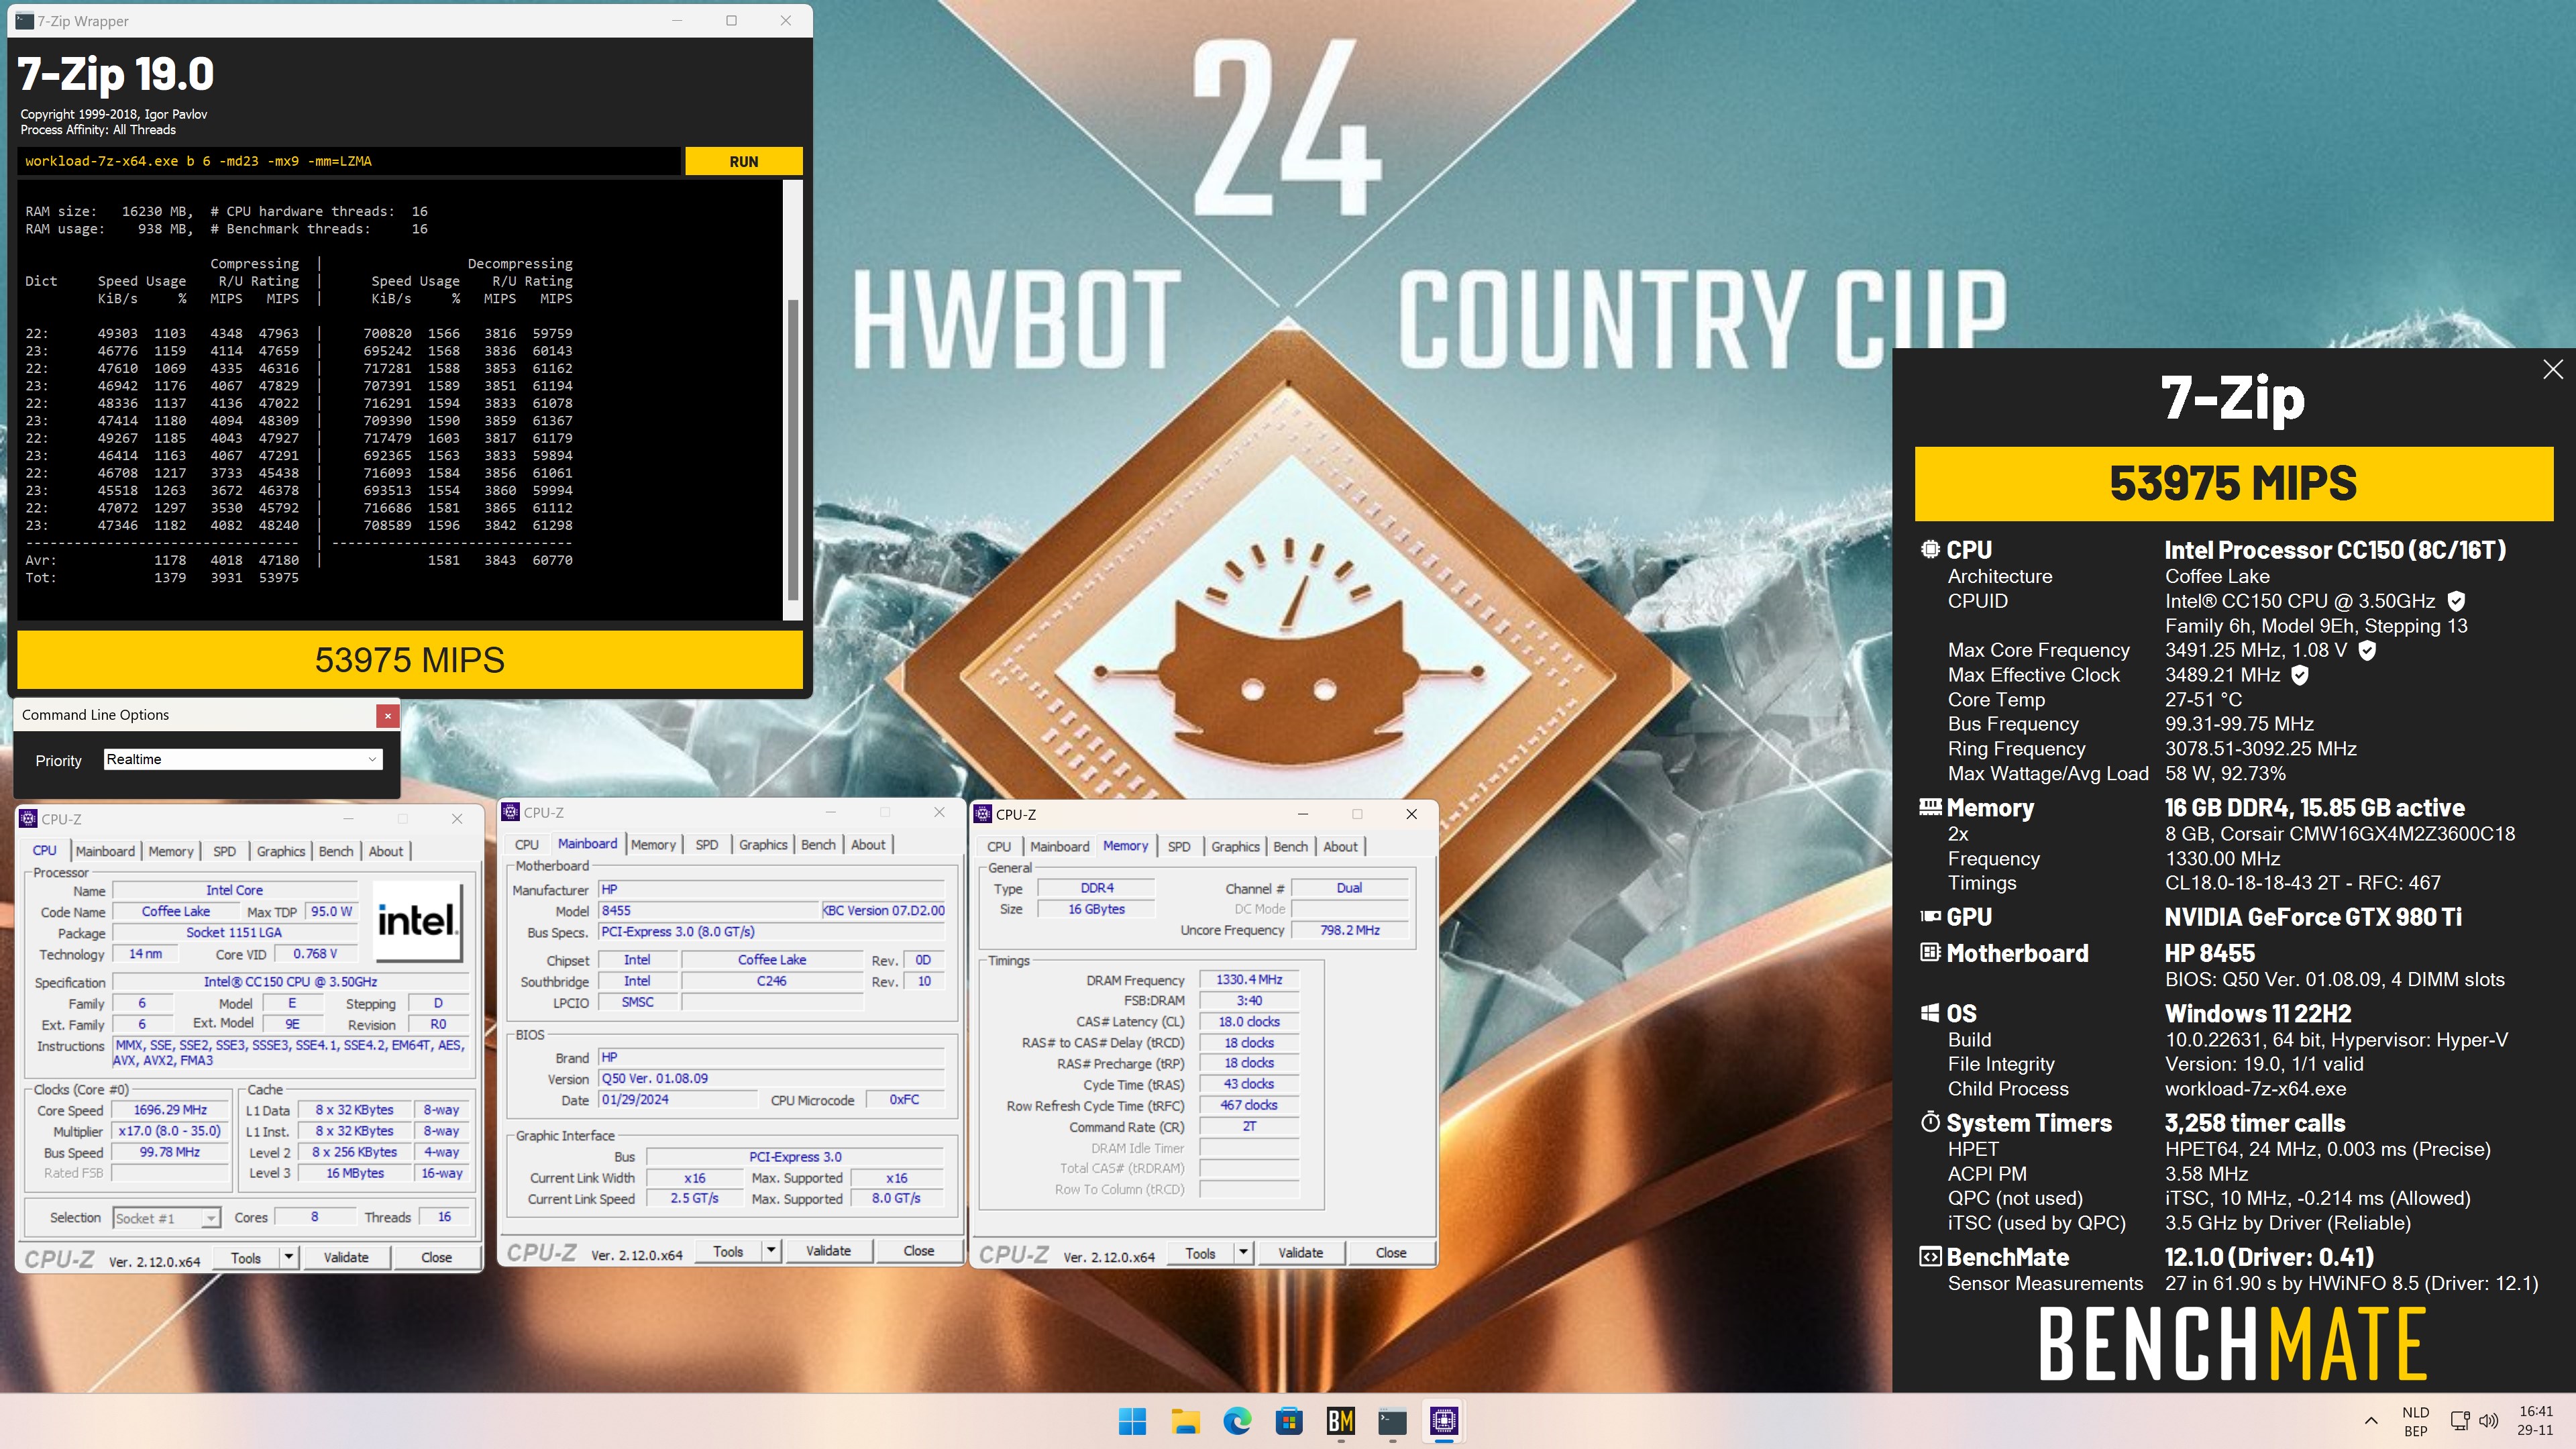
Task: Open Microsoft Store taskbar icon
Action: [1289, 1421]
